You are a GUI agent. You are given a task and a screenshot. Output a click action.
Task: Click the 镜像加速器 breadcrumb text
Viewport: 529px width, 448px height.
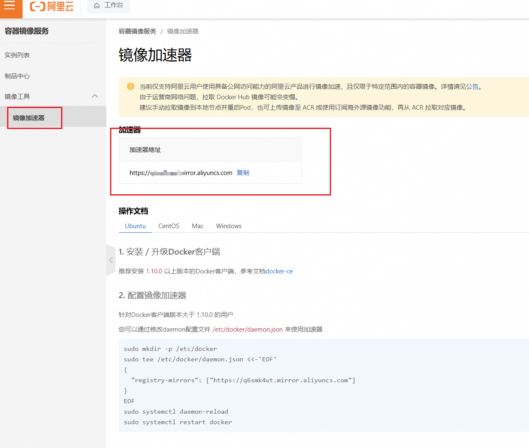point(182,31)
